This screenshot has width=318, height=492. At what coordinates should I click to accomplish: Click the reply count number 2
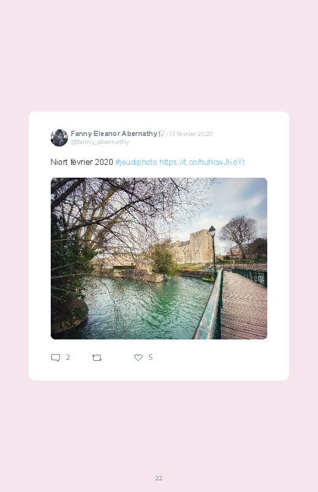pyautogui.click(x=68, y=357)
